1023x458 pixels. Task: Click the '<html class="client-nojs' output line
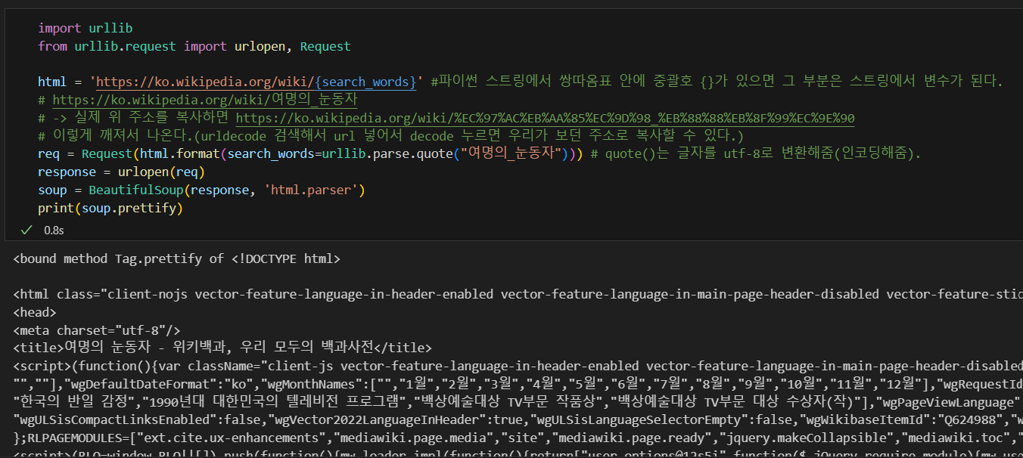click(518, 294)
